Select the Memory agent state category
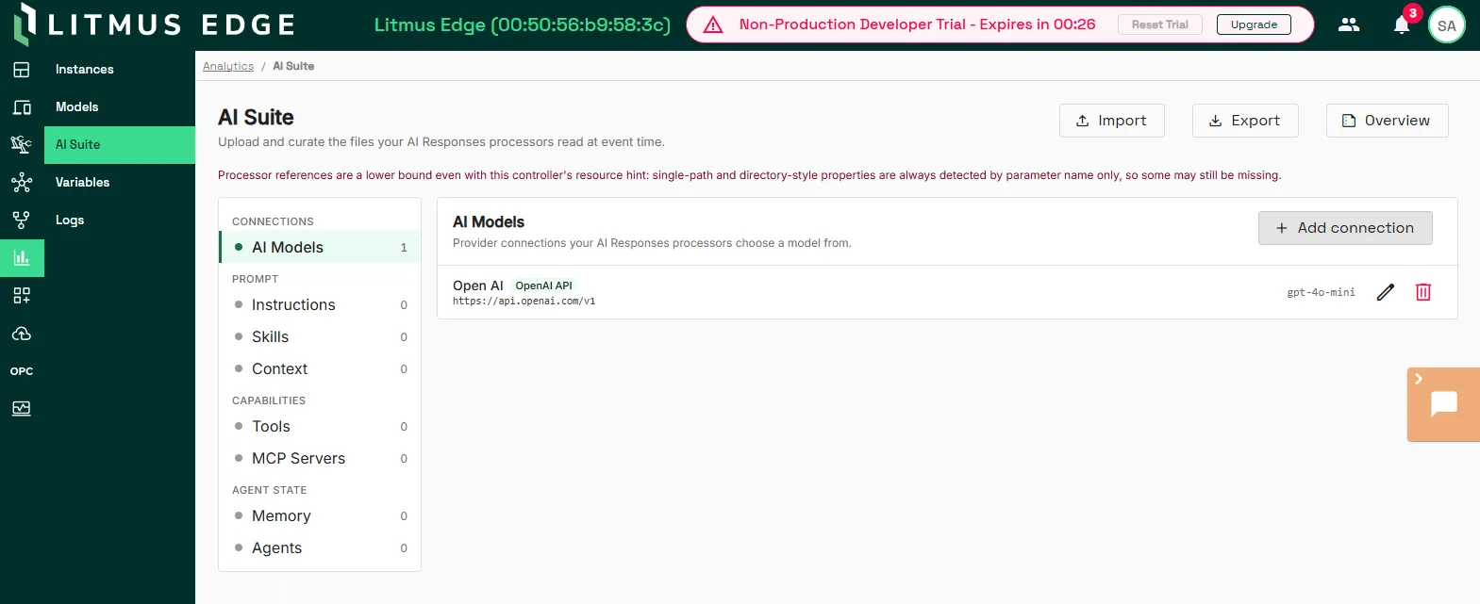The width and height of the screenshot is (1480, 604). [x=320, y=515]
